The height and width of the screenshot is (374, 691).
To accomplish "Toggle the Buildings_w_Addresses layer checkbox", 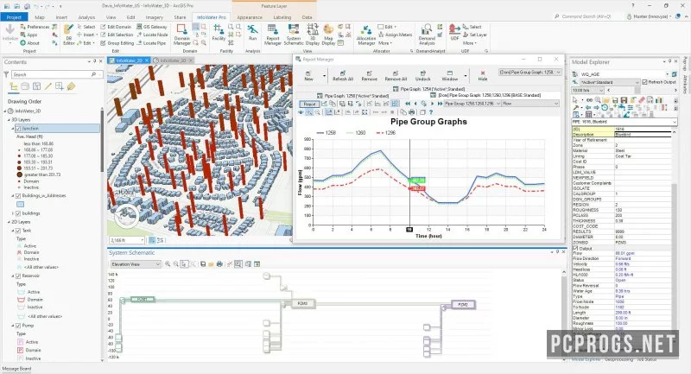I will pos(18,195).
